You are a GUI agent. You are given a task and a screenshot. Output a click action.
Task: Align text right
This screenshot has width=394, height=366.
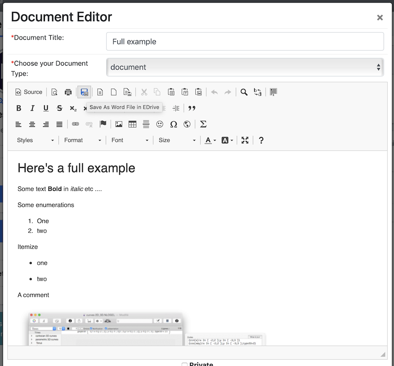[x=46, y=124]
